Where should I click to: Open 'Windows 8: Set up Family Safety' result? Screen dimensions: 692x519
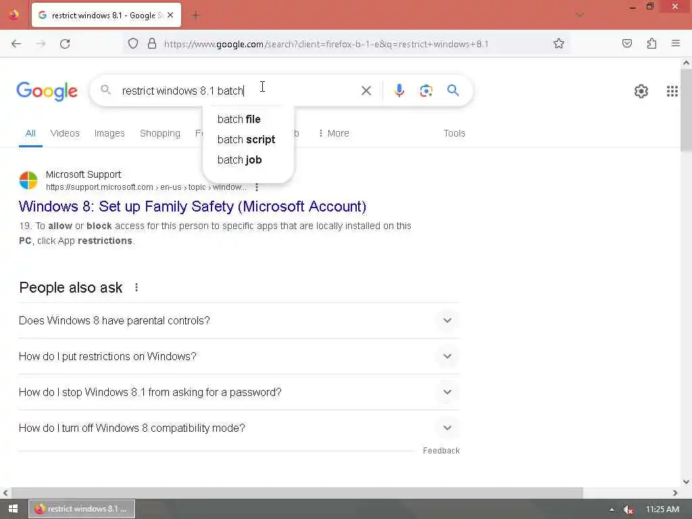tap(193, 206)
